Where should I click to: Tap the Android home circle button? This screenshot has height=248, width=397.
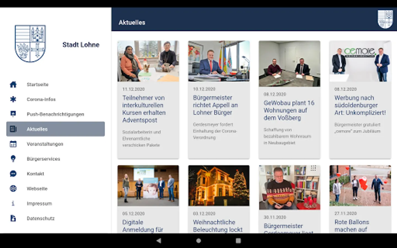click(x=198, y=241)
